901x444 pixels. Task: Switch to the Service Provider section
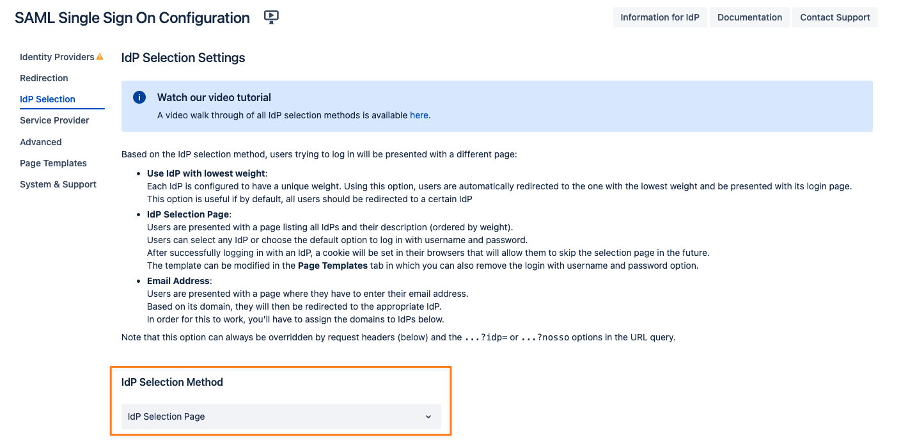[54, 120]
